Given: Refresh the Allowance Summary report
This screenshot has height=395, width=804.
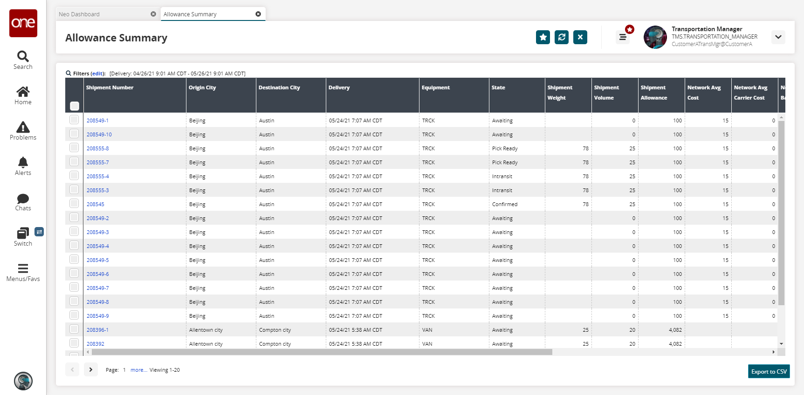Looking at the screenshot, I should pyautogui.click(x=562, y=37).
